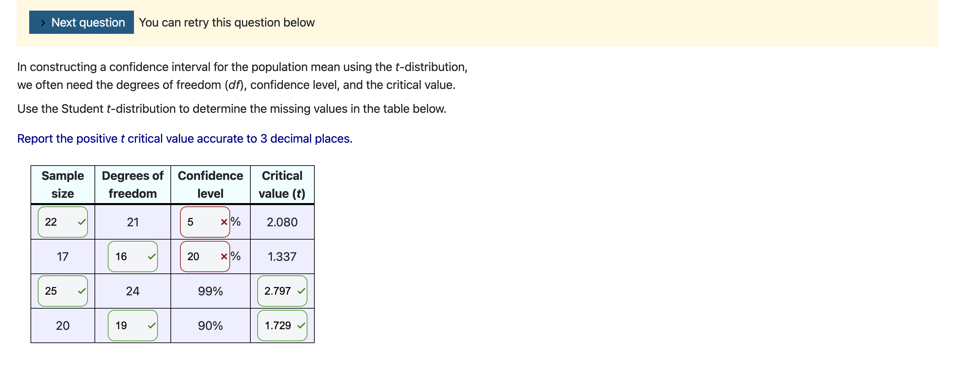
Task: Click the green checkmark beside sample size 25
Action: click(82, 291)
